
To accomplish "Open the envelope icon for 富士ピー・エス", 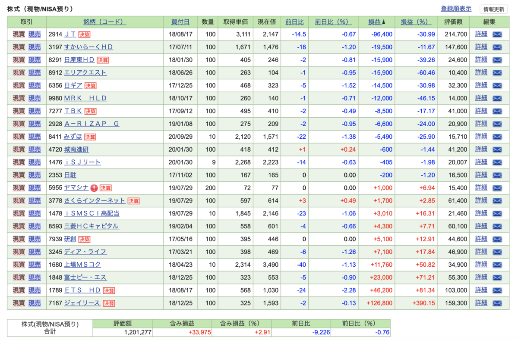I will click(x=497, y=278).
